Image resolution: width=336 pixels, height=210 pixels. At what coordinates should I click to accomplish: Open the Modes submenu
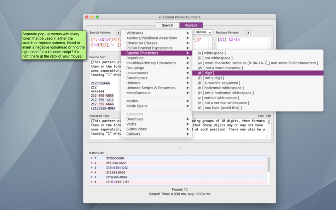pos(156,101)
